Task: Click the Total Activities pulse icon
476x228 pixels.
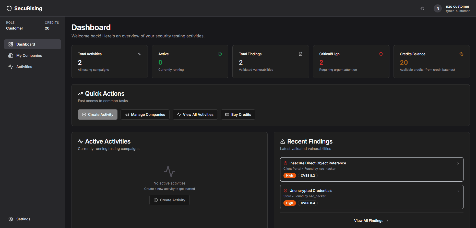Action: pos(139,54)
